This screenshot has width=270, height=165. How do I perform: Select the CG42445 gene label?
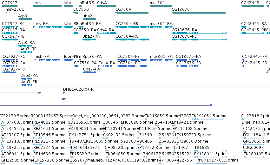pyautogui.click(x=250, y=3)
